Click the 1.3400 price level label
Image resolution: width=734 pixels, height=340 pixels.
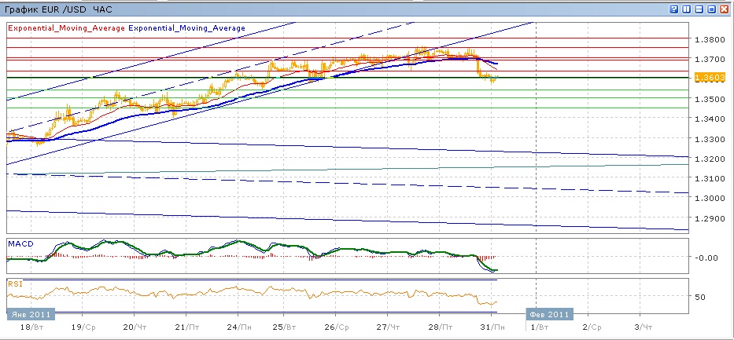[x=710, y=119]
